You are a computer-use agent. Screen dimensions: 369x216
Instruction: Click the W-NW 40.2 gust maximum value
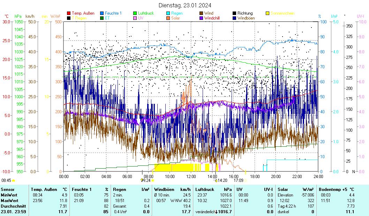[x=181, y=201]
